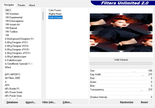Click the Database button
This screenshot has width=155, height=108.
click(x=12, y=102)
